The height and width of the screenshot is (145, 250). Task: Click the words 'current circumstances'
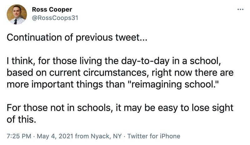[x=98, y=72]
